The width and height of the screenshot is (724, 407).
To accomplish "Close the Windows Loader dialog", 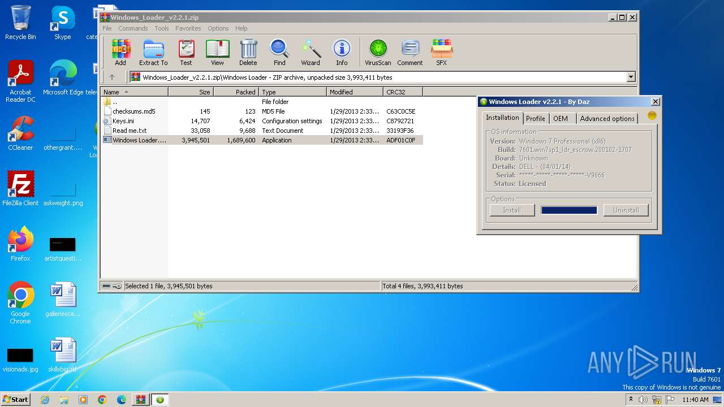I will click(655, 102).
